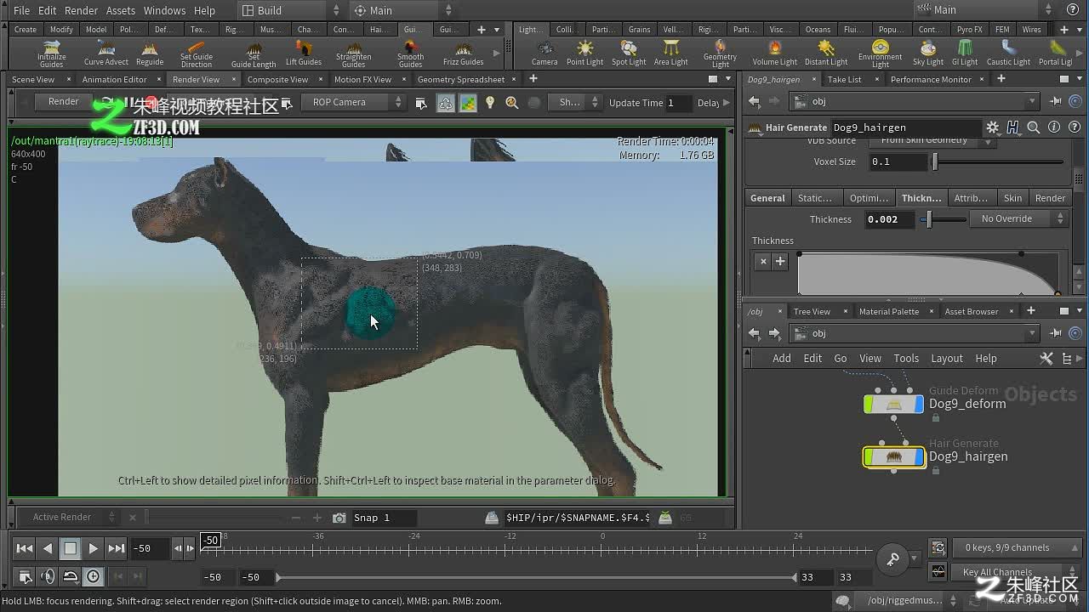Remove the selected Thickness ramp point
1089x612 pixels.
point(763,262)
